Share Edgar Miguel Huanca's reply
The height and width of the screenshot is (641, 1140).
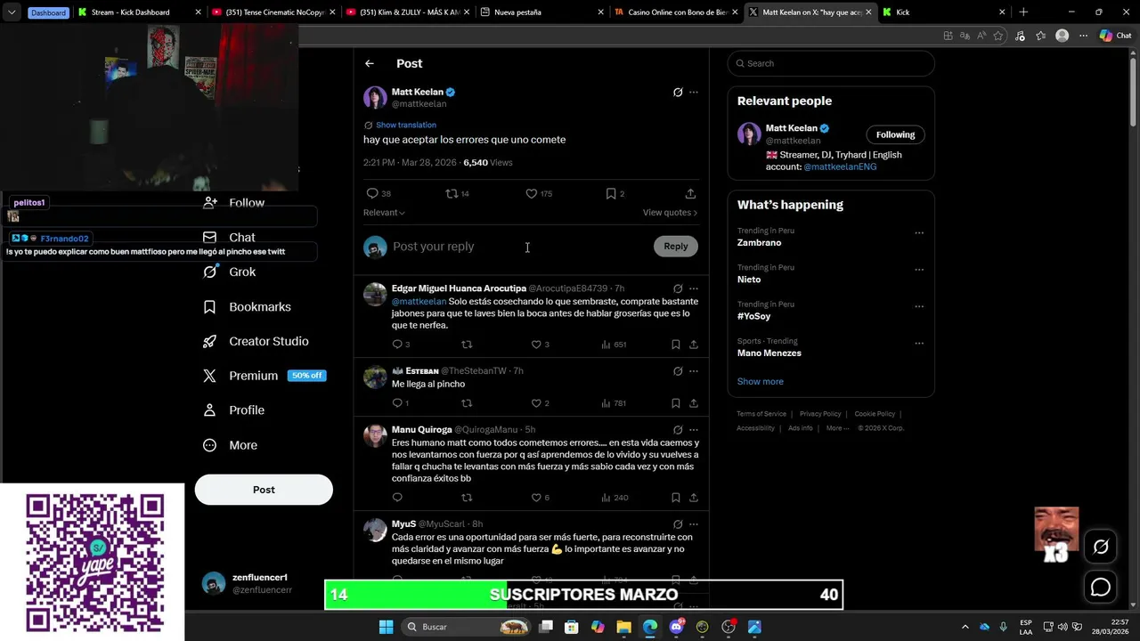(694, 345)
